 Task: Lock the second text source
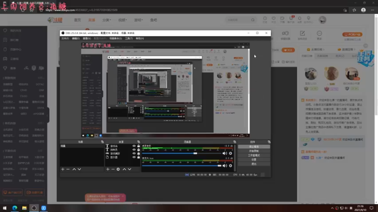[x=138, y=149]
